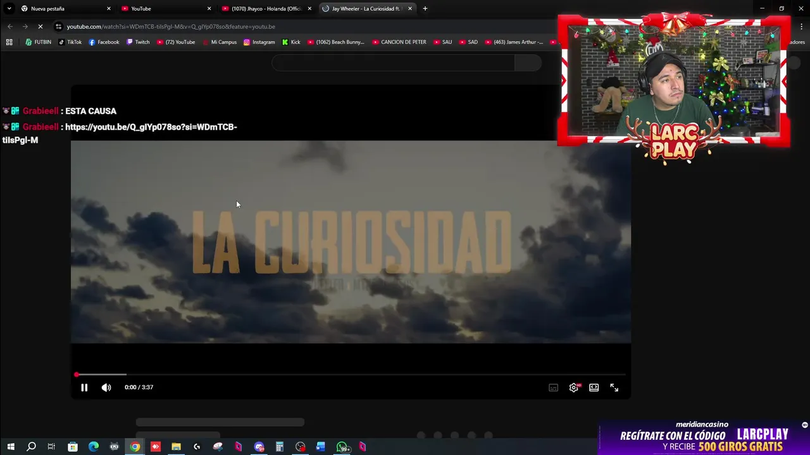This screenshot has height=455, width=810.
Task: Open the Facebook bookmark
Action: (x=104, y=42)
